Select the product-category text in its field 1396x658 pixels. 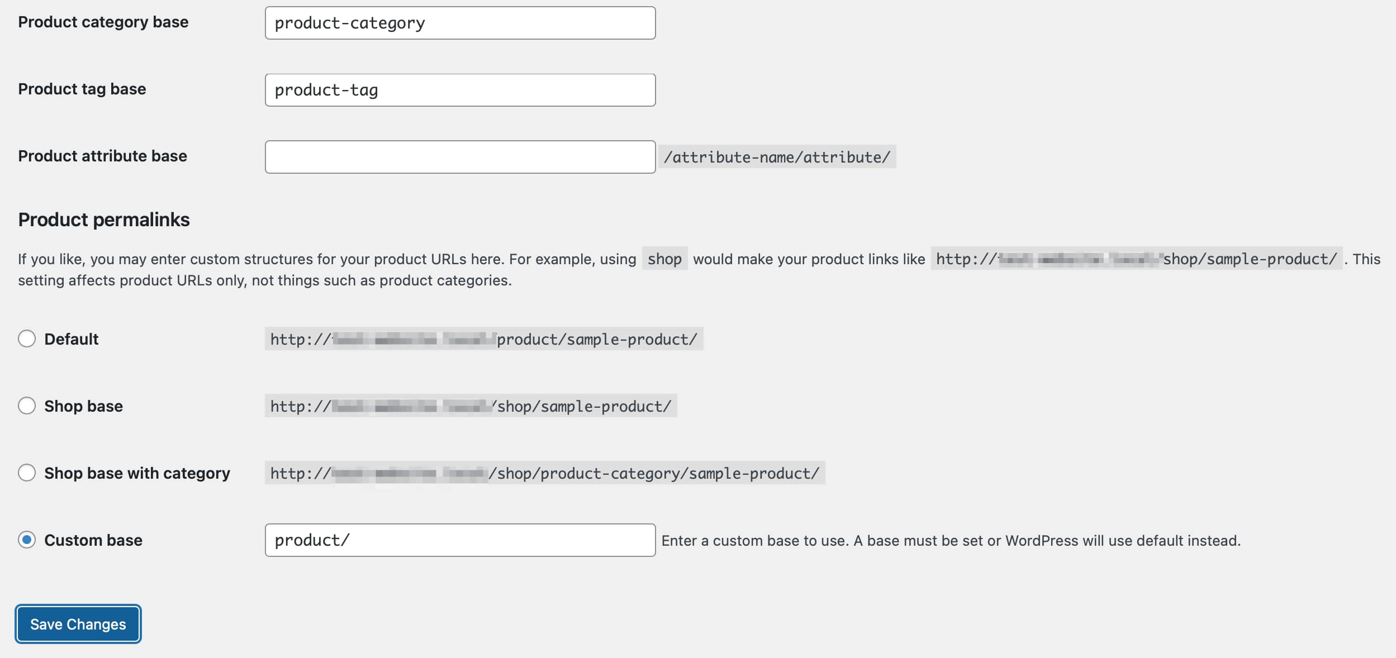(349, 23)
